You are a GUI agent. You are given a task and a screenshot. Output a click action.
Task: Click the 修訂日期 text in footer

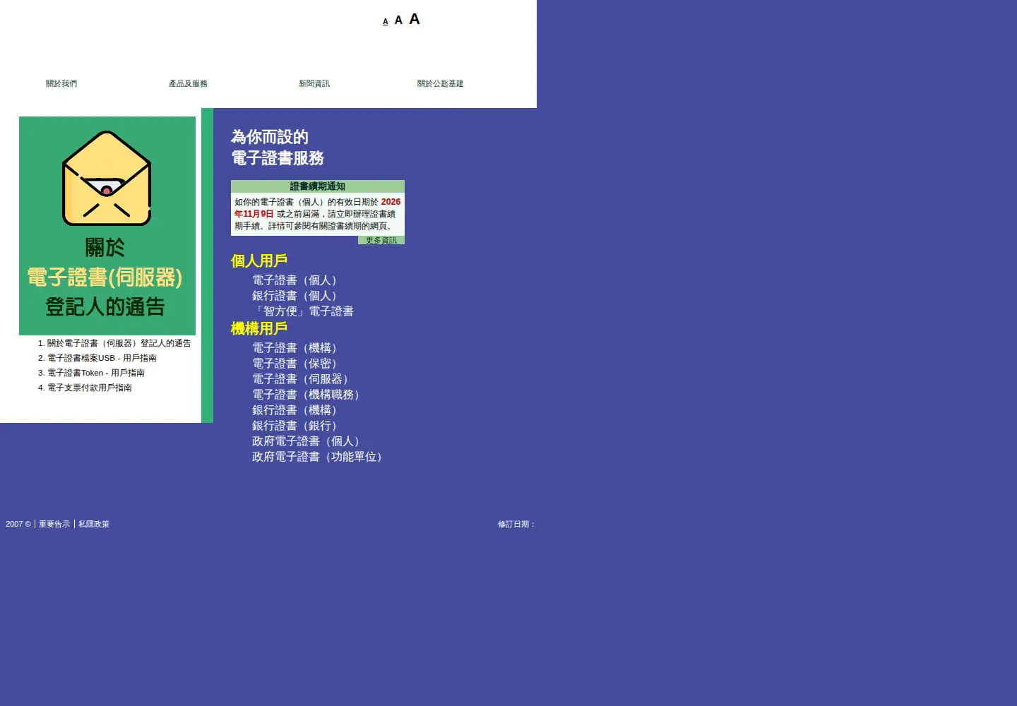tap(517, 524)
